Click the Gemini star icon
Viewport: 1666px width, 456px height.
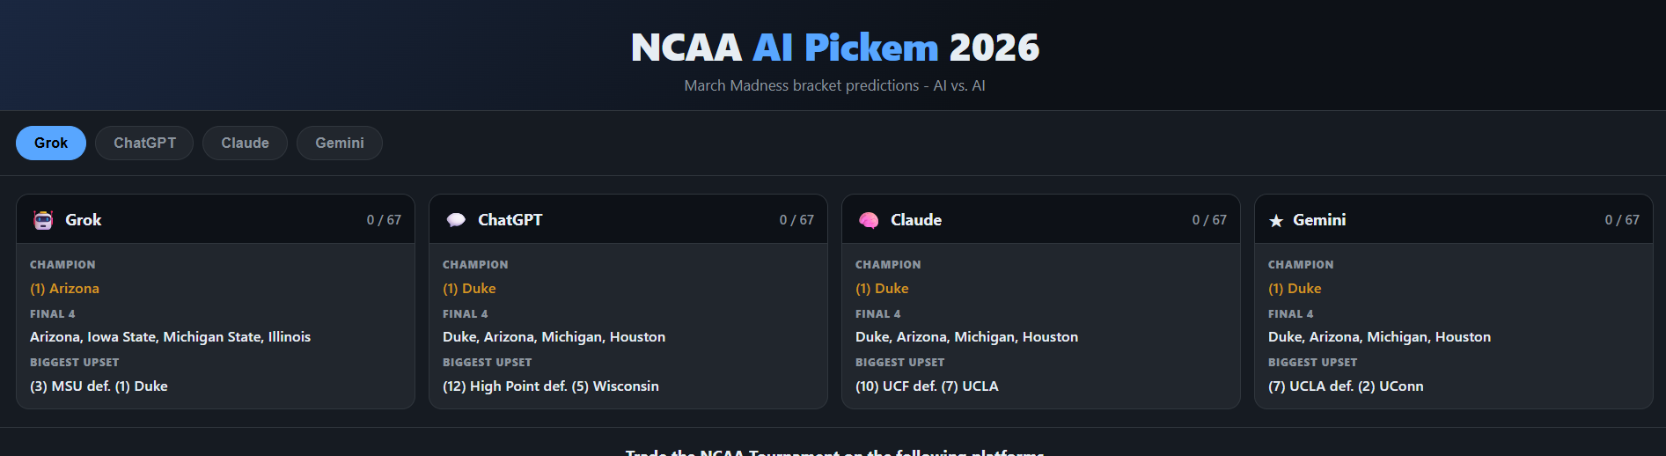click(1276, 221)
